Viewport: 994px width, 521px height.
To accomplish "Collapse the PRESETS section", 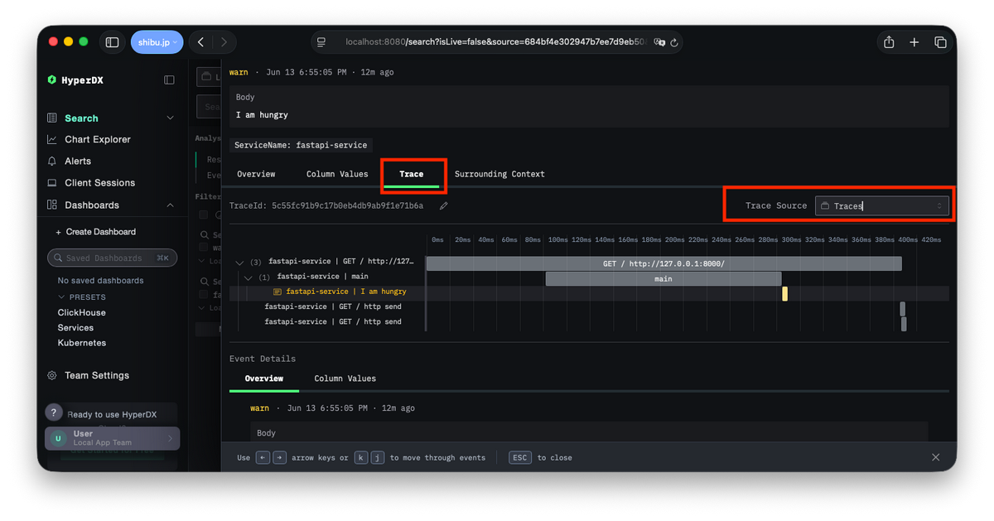I will pyautogui.click(x=81, y=297).
